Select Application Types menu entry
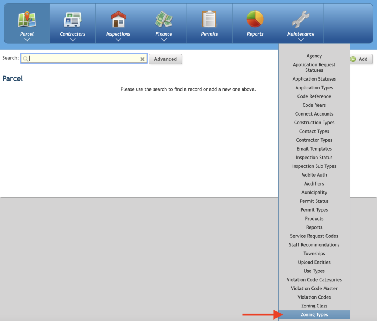The image size is (377, 321). tap(314, 88)
